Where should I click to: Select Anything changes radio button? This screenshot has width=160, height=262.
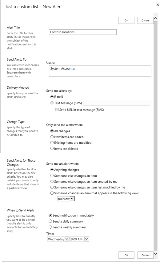[x=52, y=170]
